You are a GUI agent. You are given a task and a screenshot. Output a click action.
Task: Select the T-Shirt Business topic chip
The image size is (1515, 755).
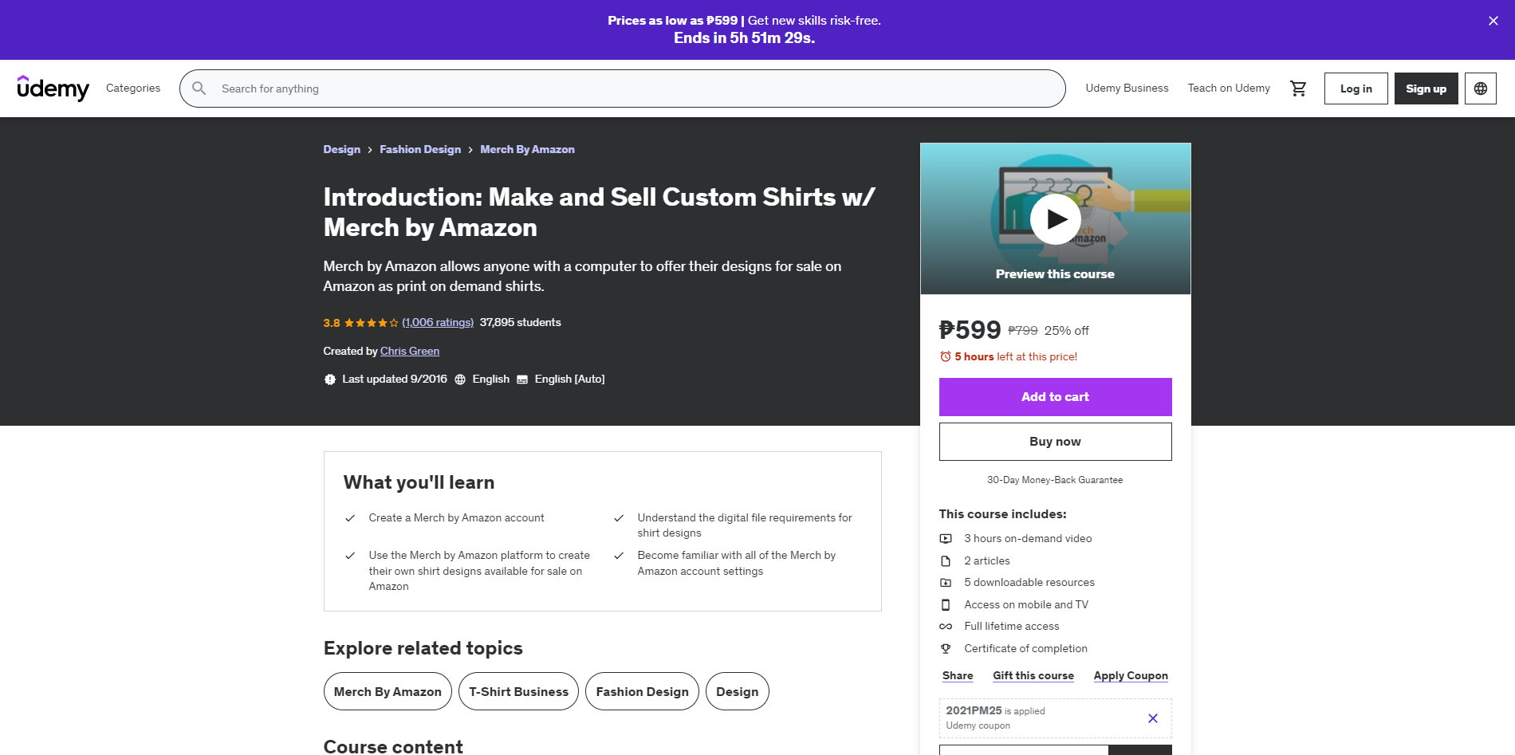(518, 691)
